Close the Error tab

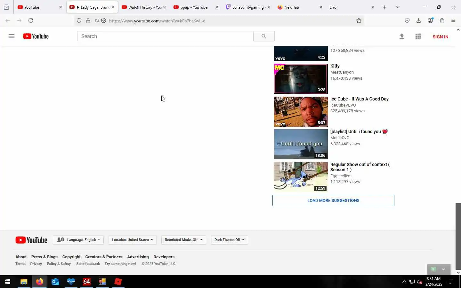coord(373,7)
